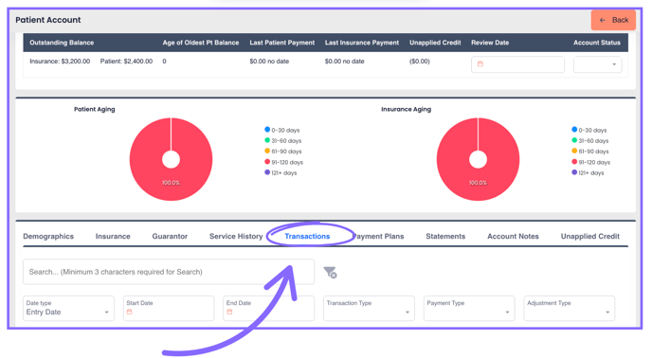Open the Payment Type dropdown
The width and height of the screenshot is (652, 358).
click(469, 308)
